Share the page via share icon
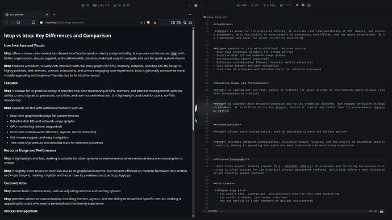Viewport: 392px width, 220px height. pos(141,23)
